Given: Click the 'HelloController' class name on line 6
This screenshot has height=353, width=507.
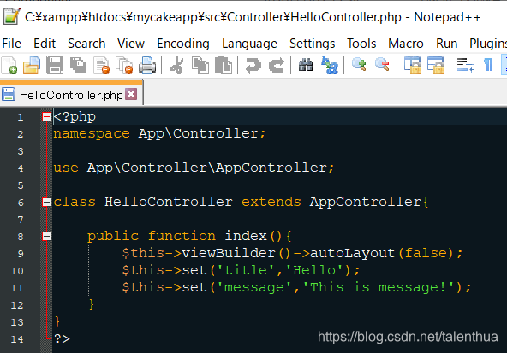Looking at the screenshot, I should coord(169,202).
